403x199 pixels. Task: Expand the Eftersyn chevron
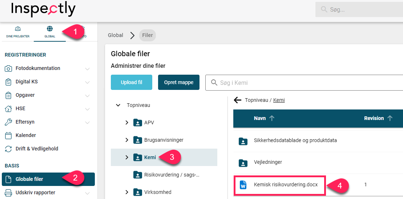coord(87,122)
